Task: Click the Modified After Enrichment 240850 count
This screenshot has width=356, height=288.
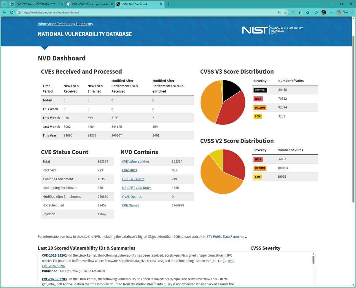Action: pos(103,197)
